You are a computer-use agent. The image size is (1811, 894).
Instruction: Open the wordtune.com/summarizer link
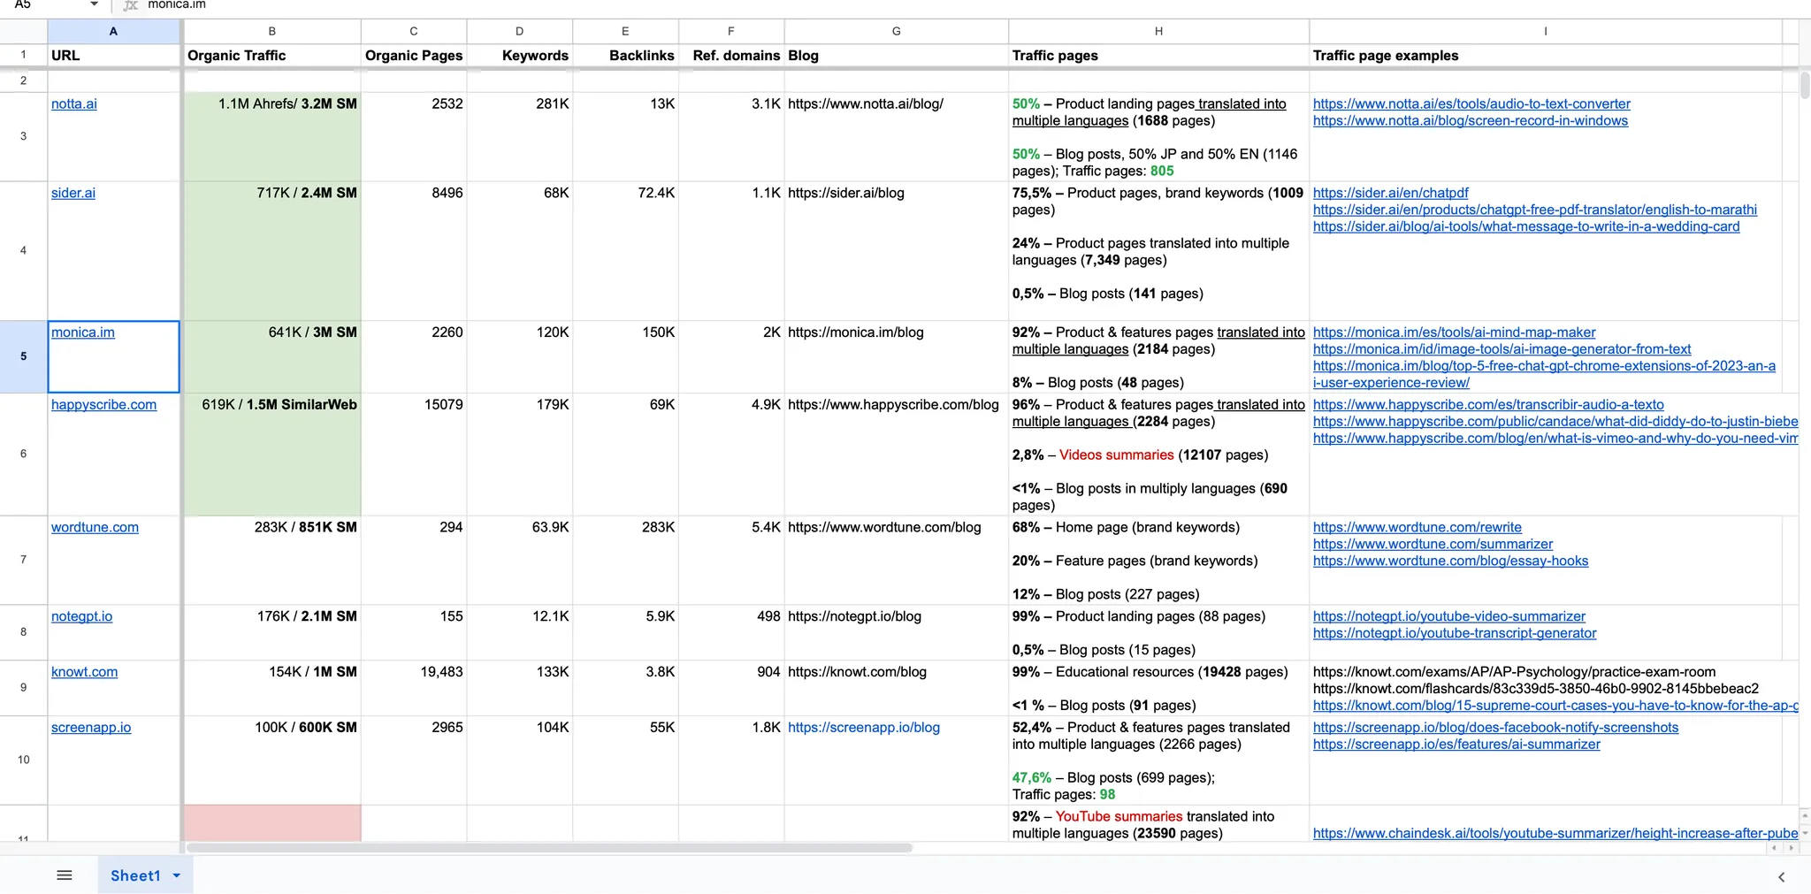point(1433,544)
